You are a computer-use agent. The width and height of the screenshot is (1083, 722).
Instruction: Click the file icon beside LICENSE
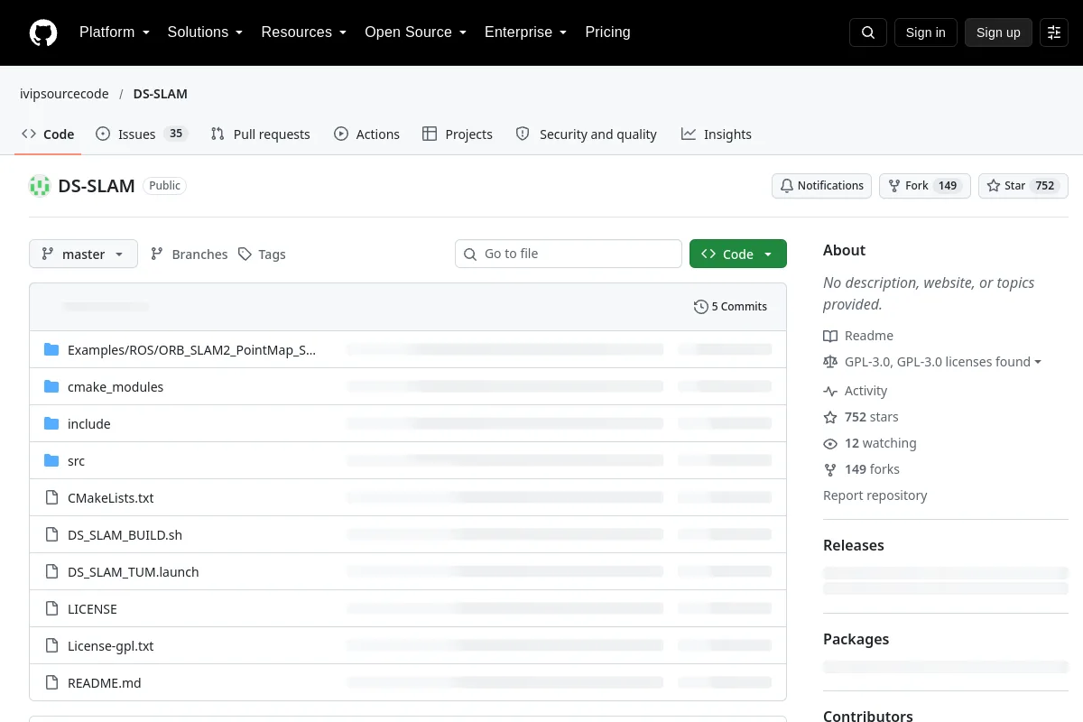51,608
